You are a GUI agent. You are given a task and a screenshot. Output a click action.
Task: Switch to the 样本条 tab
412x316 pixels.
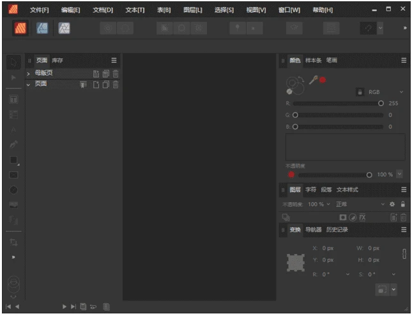pos(313,61)
